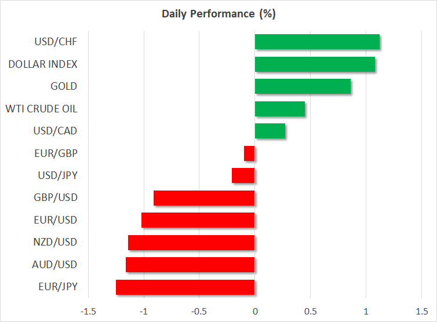
Task: Click the WTI CRUDE OIL label
Action: tap(41, 109)
